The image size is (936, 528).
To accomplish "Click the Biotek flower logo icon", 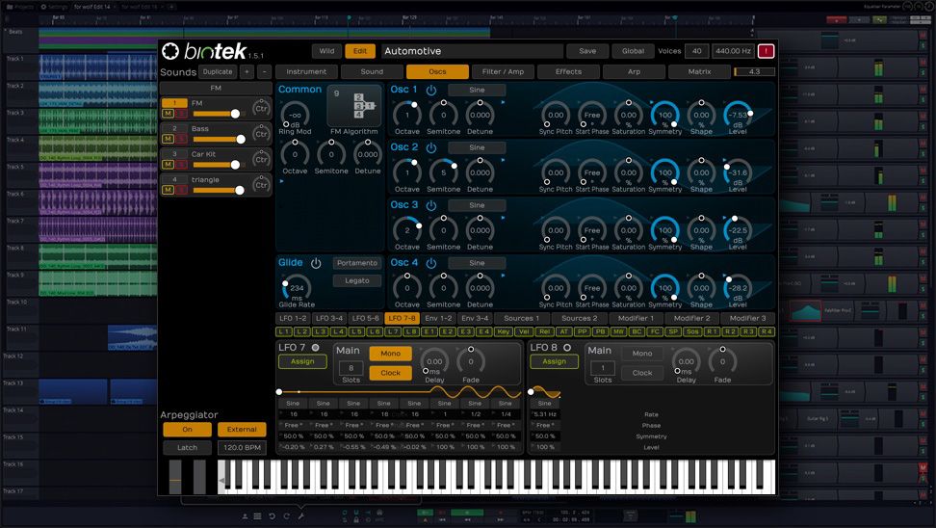I will pyautogui.click(x=170, y=51).
